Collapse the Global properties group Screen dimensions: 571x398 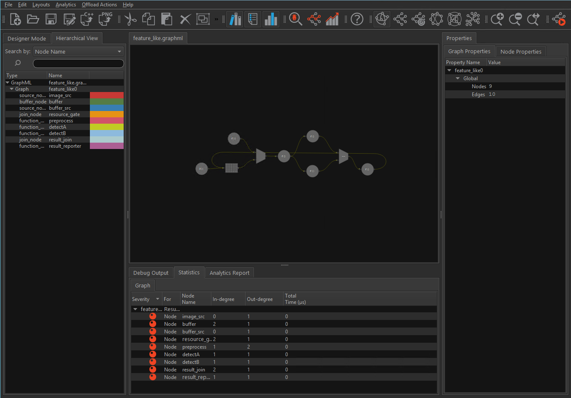point(457,79)
